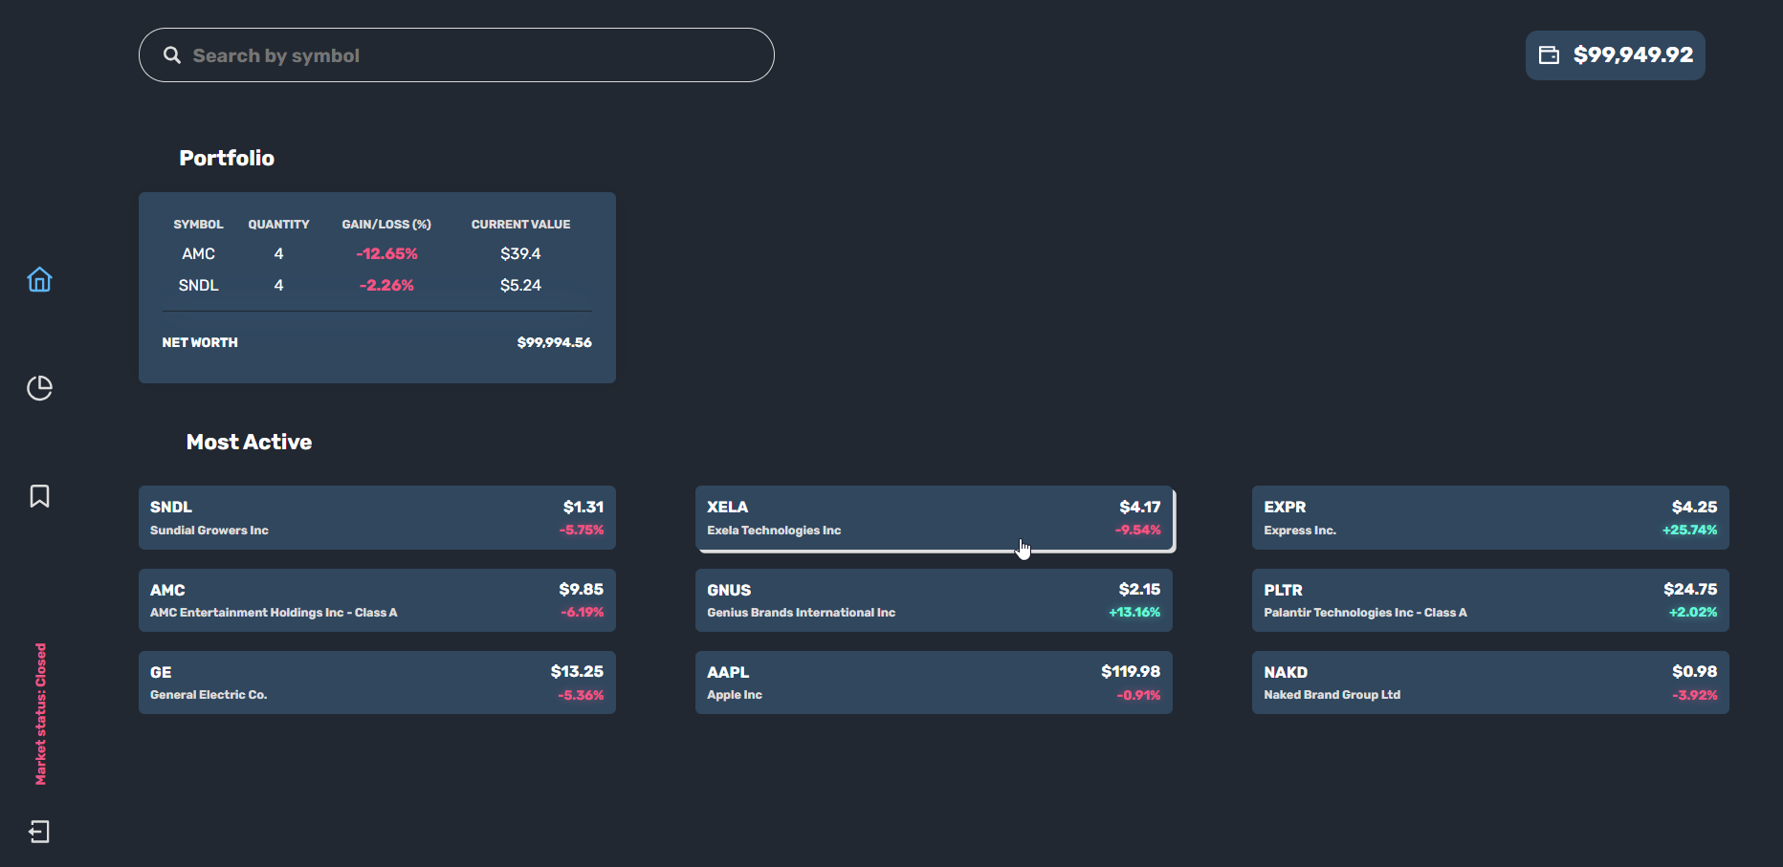Screen dimensions: 1783x867
Task: Click the -6.19% change on AMC card
Action: tap(582, 612)
